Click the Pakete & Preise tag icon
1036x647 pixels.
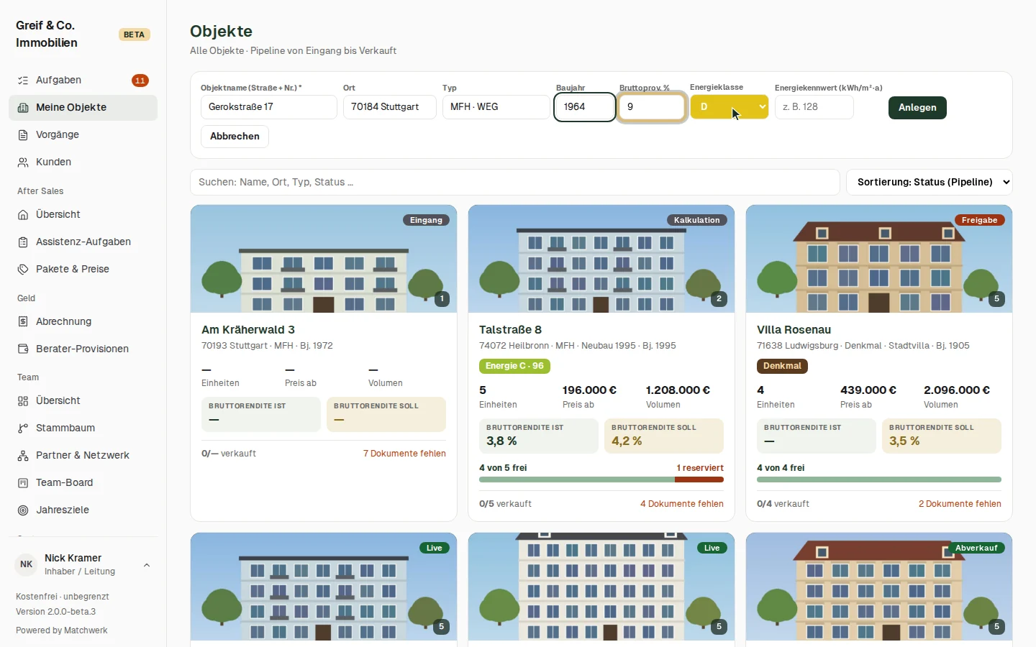[23, 270]
